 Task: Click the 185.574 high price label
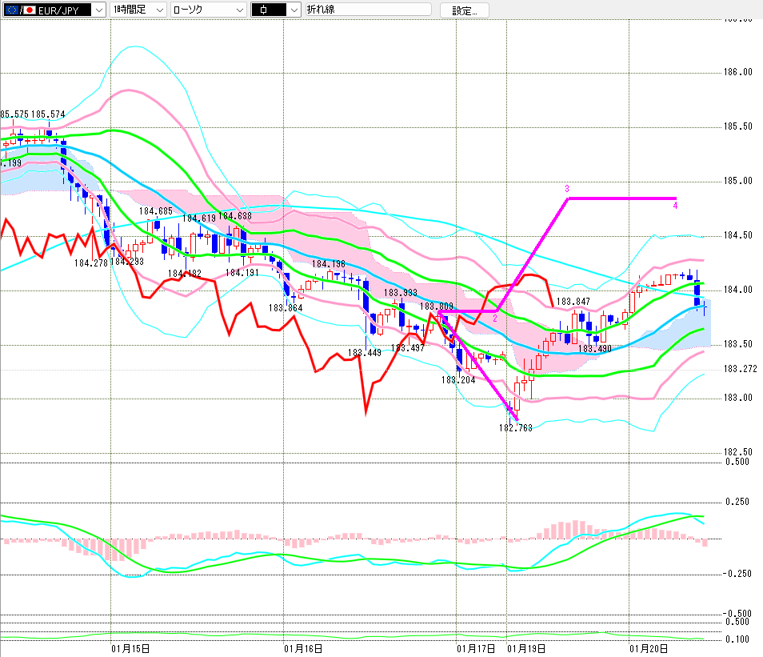point(49,114)
